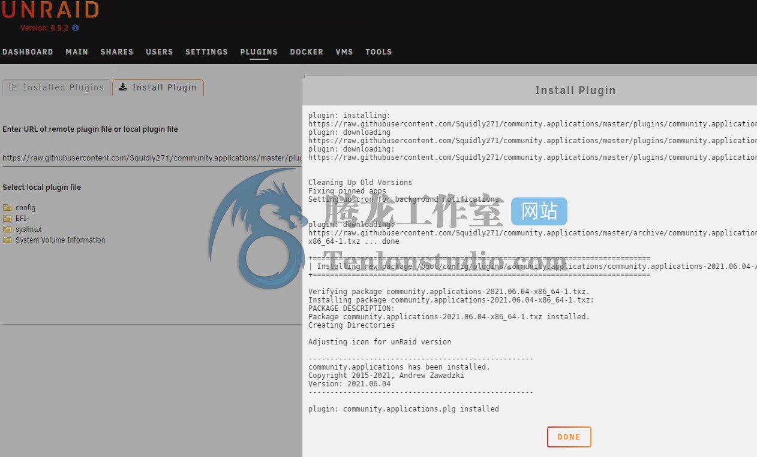Screen dimensions: 757x457
Task: Click the "Adjusting icon for unRaid version" line
Action: coord(380,342)
